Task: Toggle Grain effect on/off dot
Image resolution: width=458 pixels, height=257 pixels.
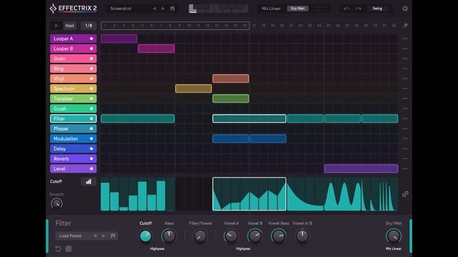Action: click(x=92, y=59)
